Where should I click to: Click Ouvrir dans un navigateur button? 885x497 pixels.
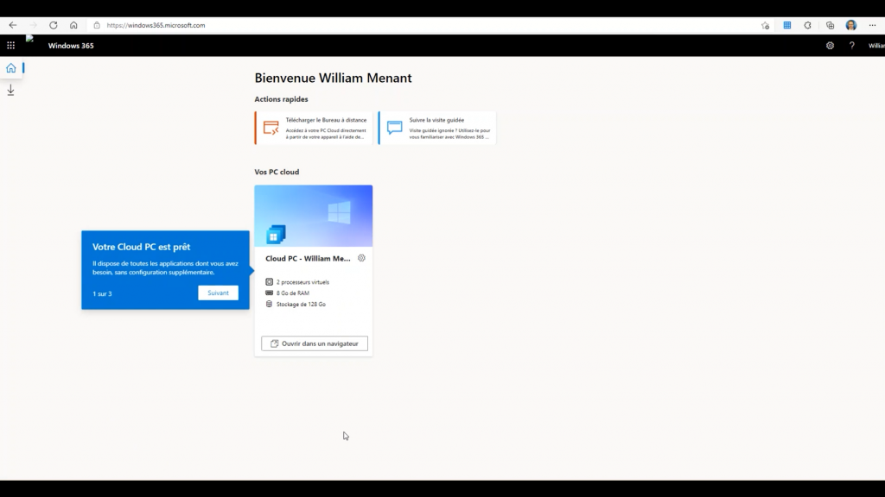click(x=315, y=343)
